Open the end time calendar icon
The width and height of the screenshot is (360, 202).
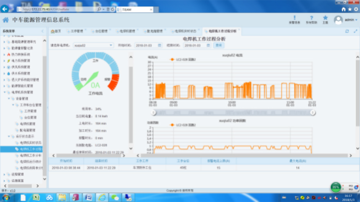(208, 45)
